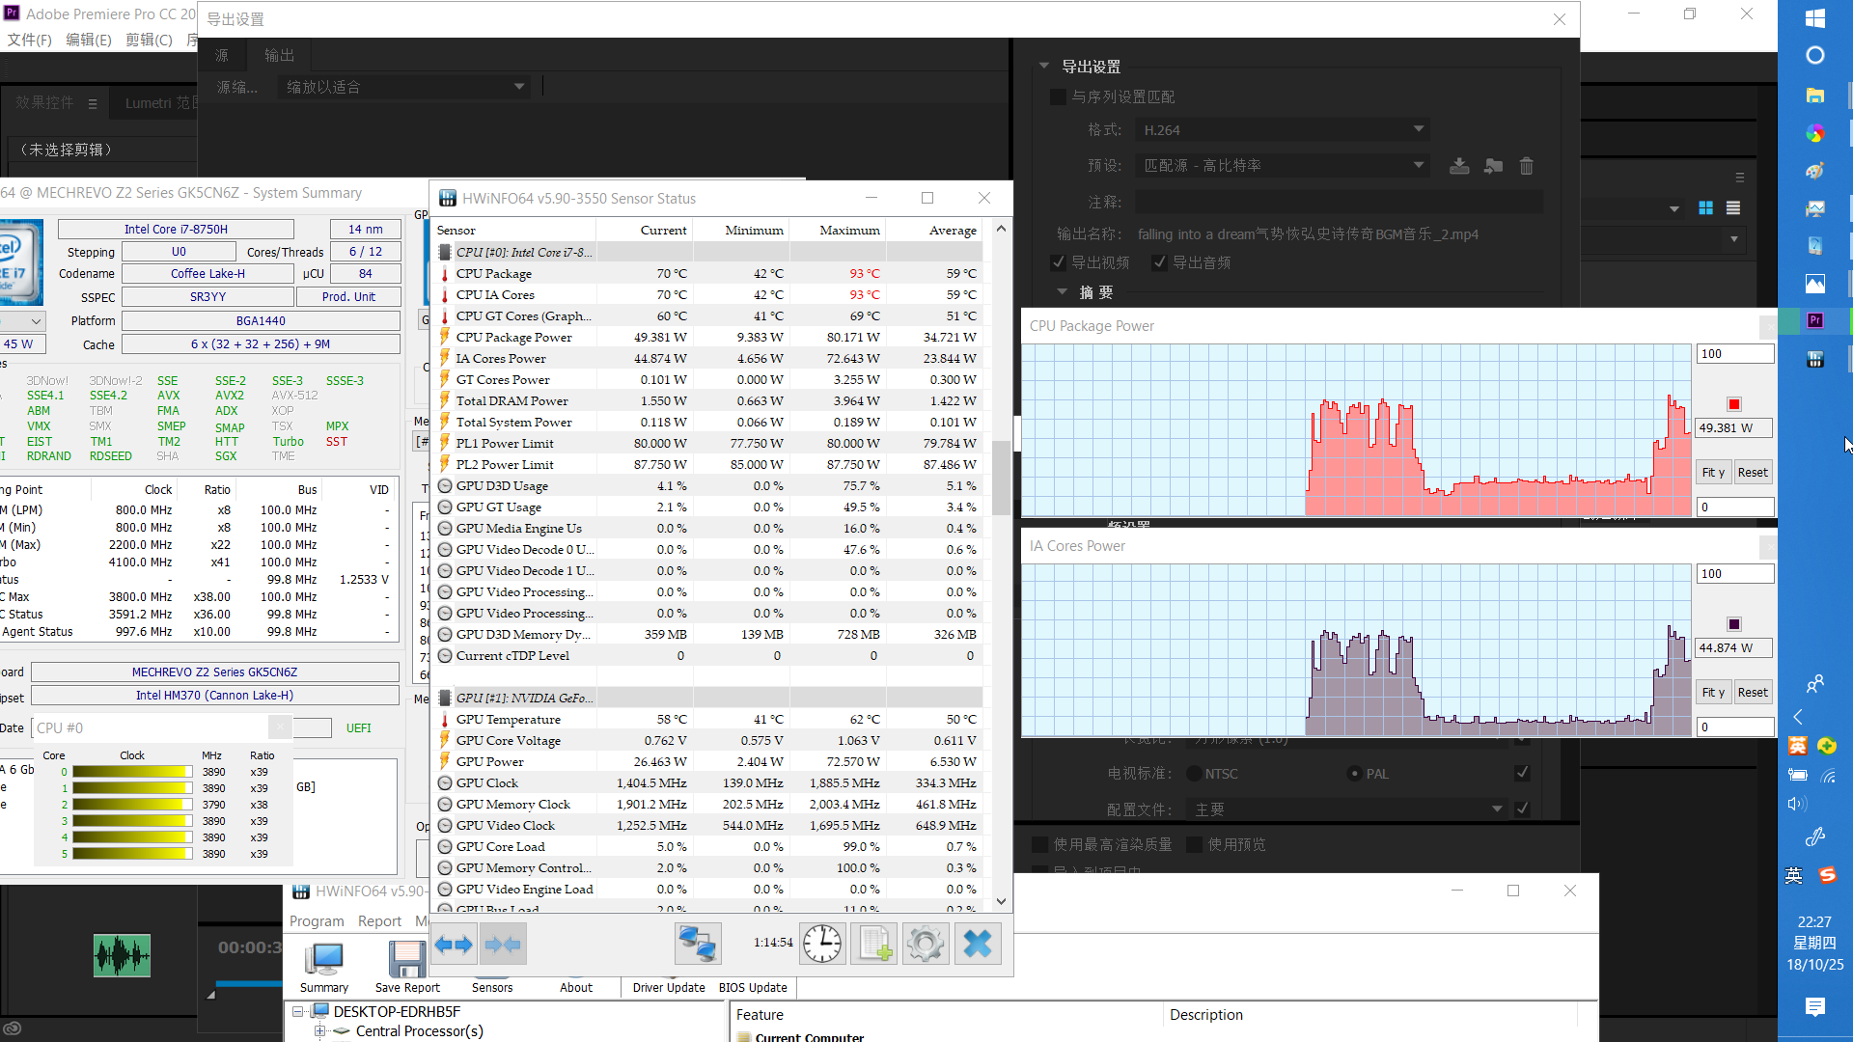Open the People icon in the taskbar
1853x1042 pixels.
(1814, 684)
